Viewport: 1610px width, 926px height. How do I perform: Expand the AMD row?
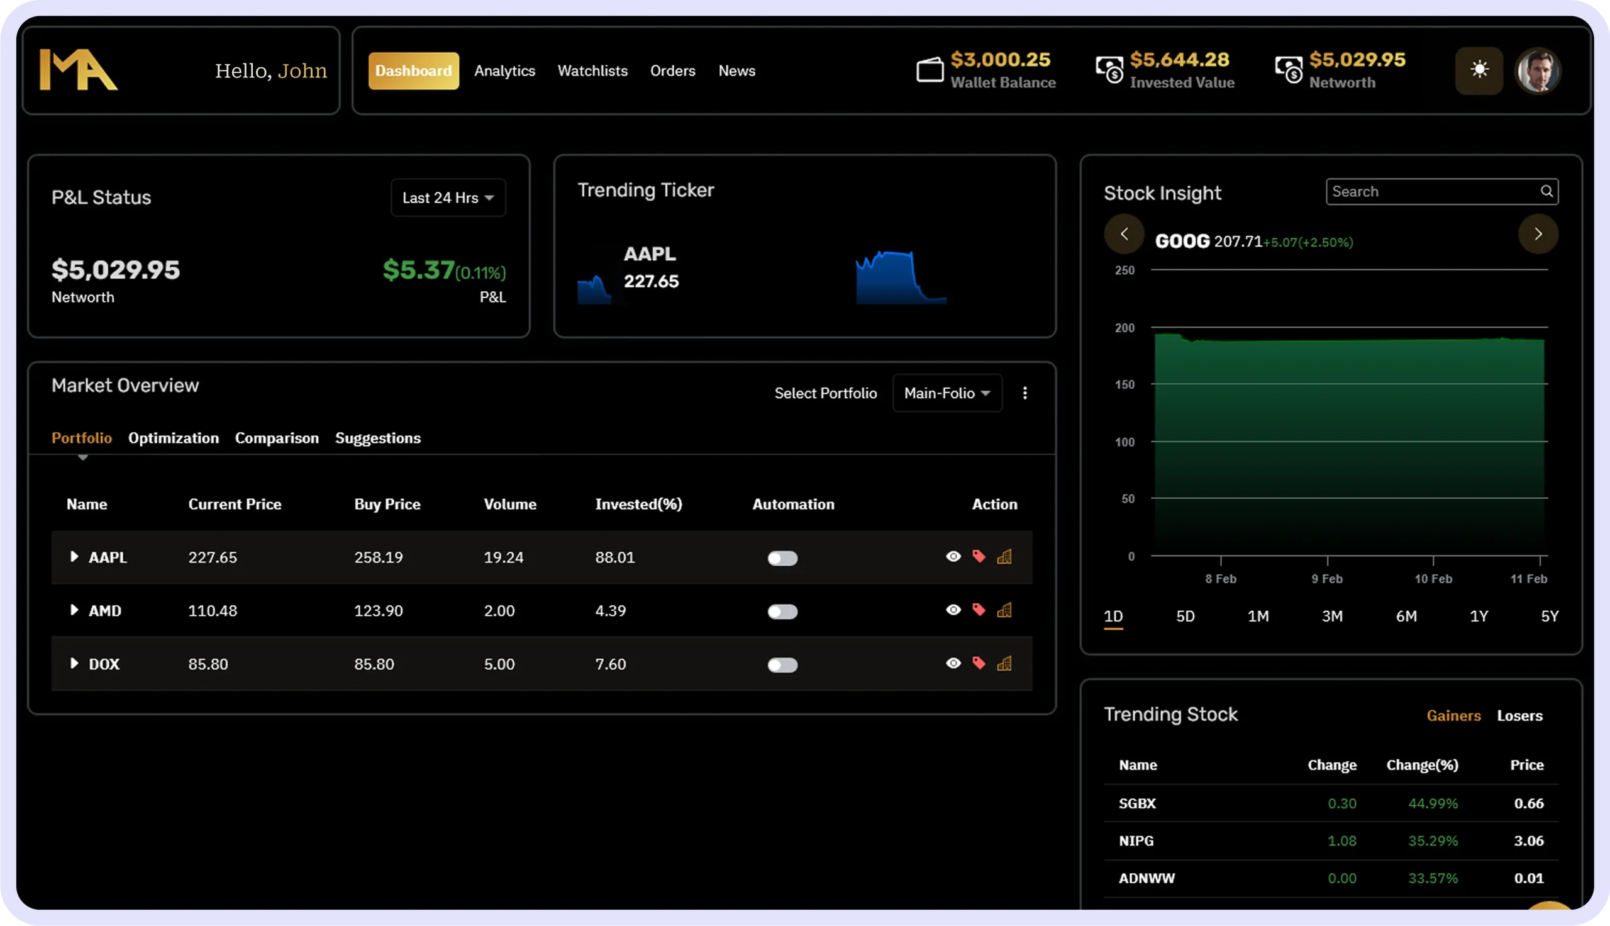(74, 610)
